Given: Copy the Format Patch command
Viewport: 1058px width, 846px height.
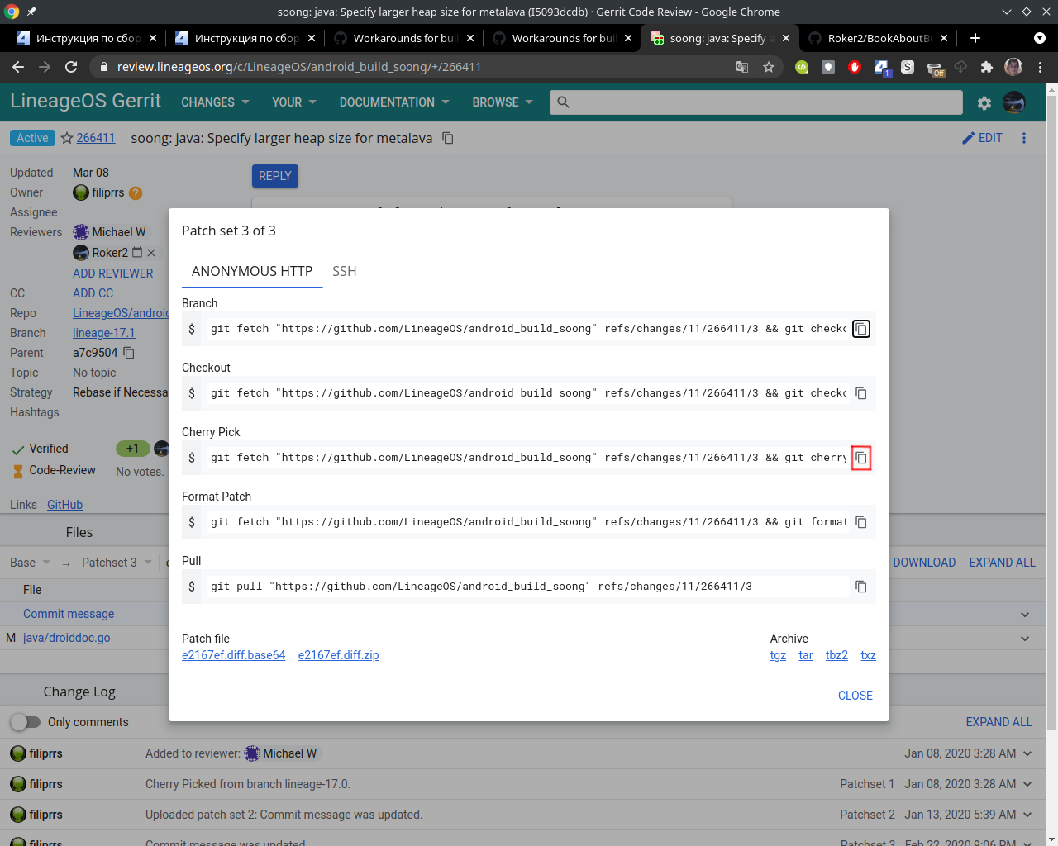Looking at the screenshot, I should 861,522.
